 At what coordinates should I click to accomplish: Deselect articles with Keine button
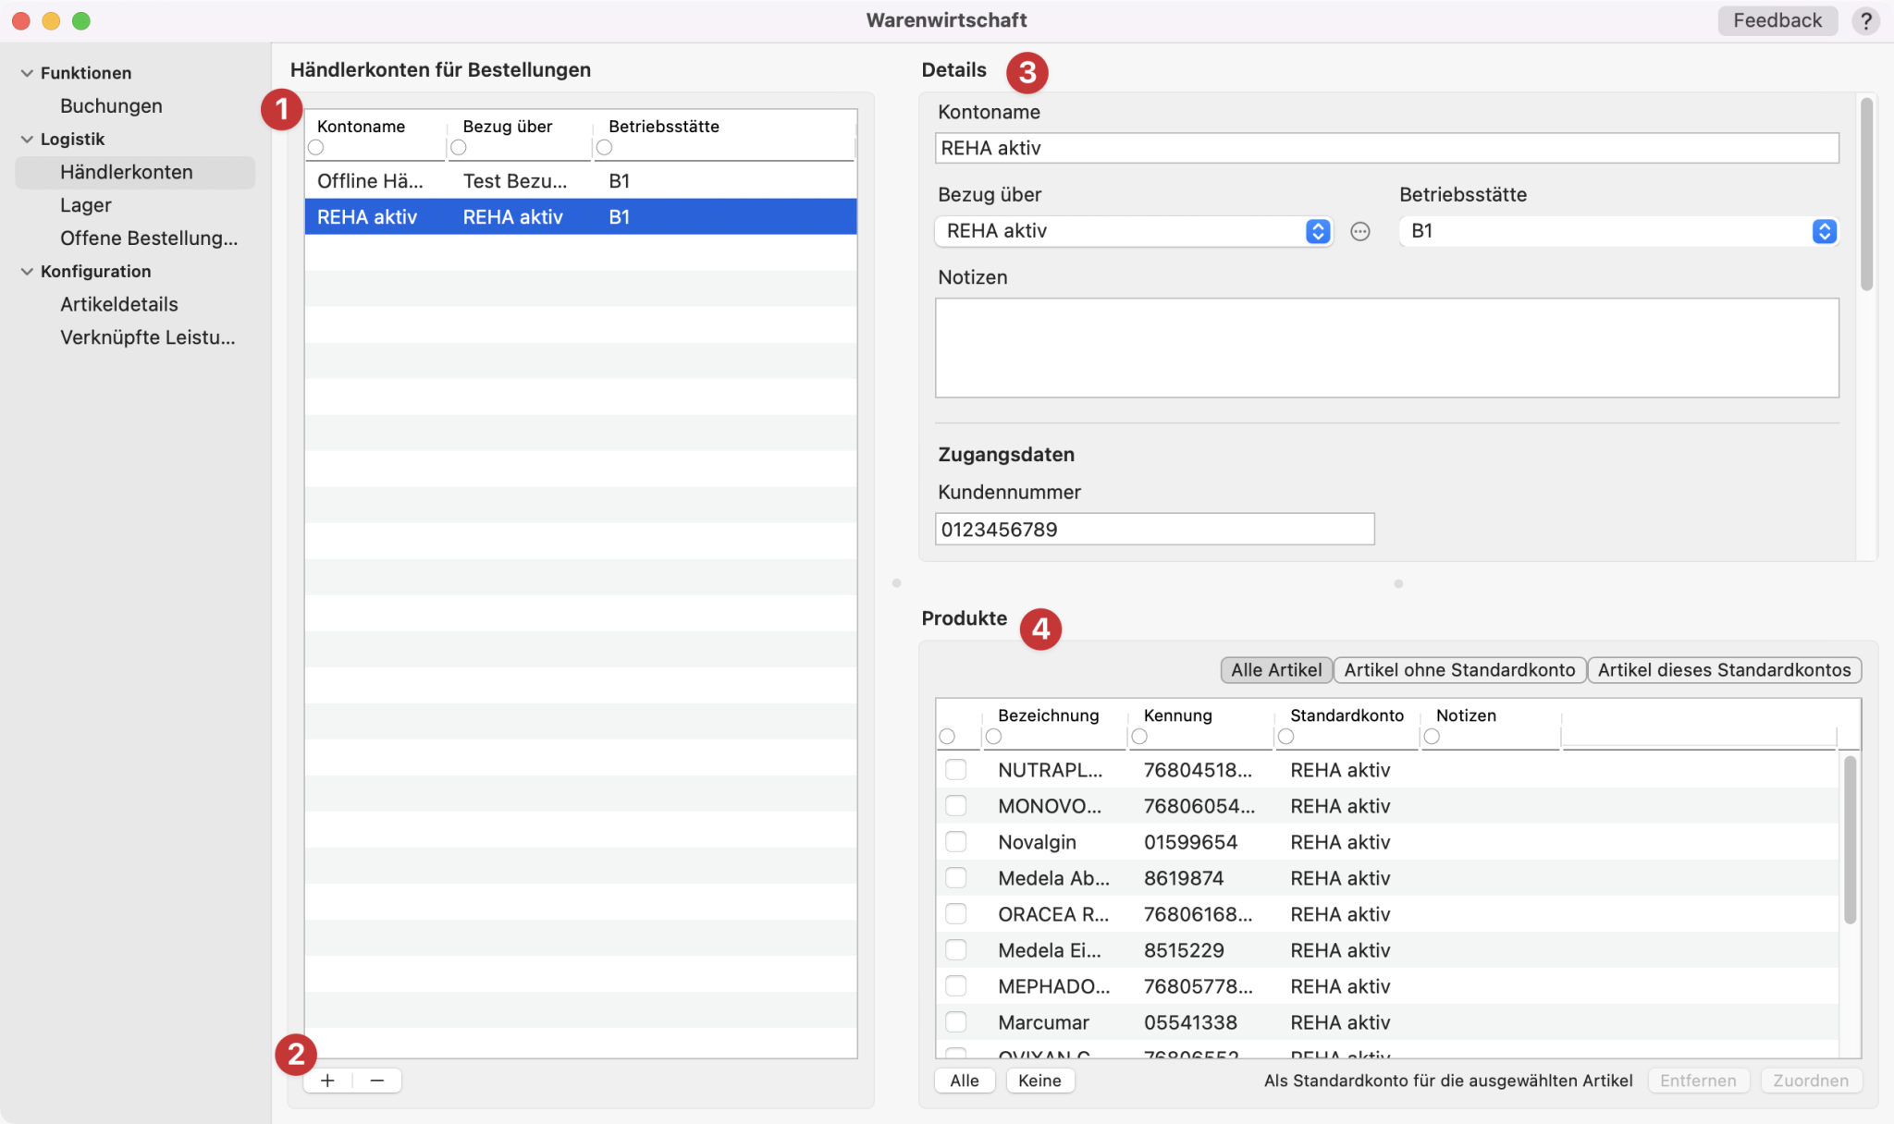tap(1039, 1081)
